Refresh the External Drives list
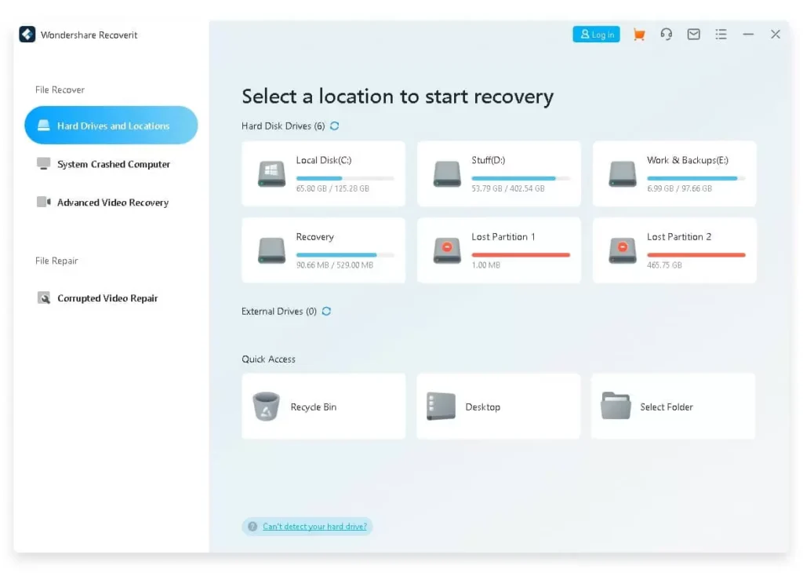This screenshot has width=803, height=573. [x=328, y=311]
